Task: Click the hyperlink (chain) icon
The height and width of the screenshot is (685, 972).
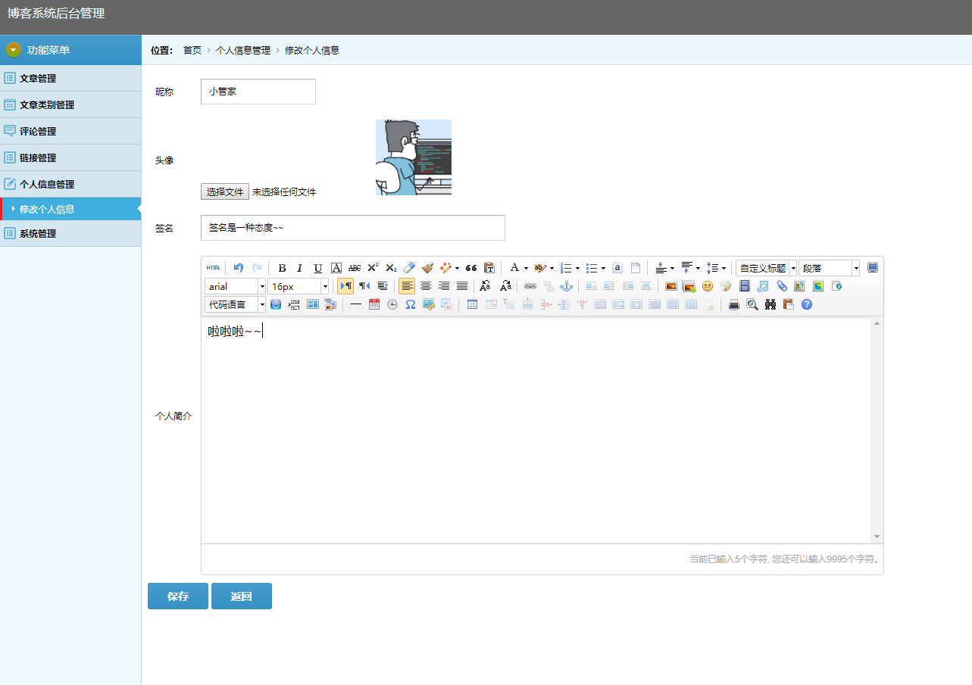Action: click(530, 286)
